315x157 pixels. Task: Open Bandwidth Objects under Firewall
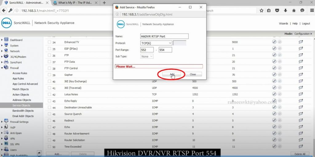click(23, 111)
